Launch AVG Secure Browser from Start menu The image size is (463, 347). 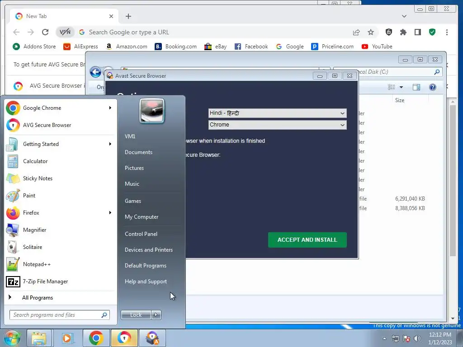[61, 125]
